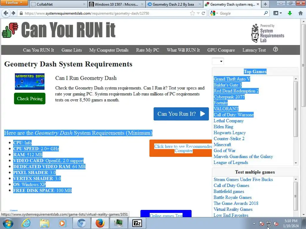Click the search magnifier icon
Screen dimensions: 306x229
(x=266, y=13)
